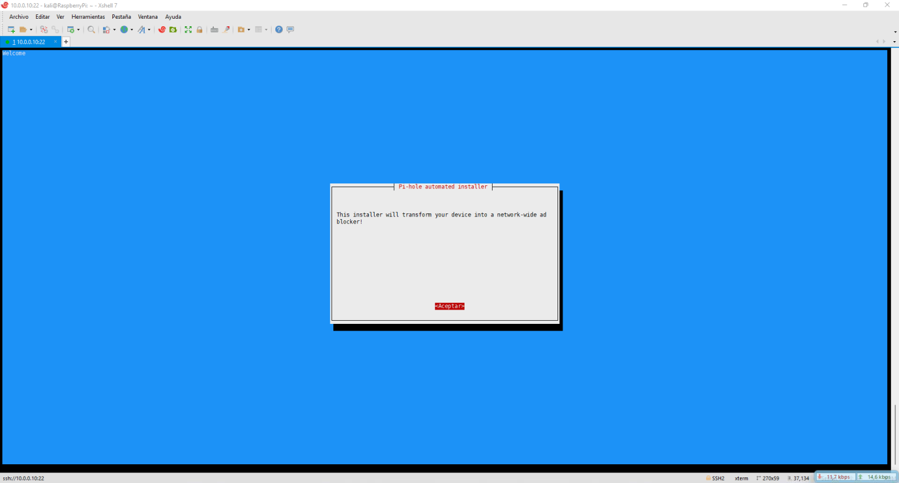Open the encoding globe dropdown arrow
899x483 pixels.
131,29
